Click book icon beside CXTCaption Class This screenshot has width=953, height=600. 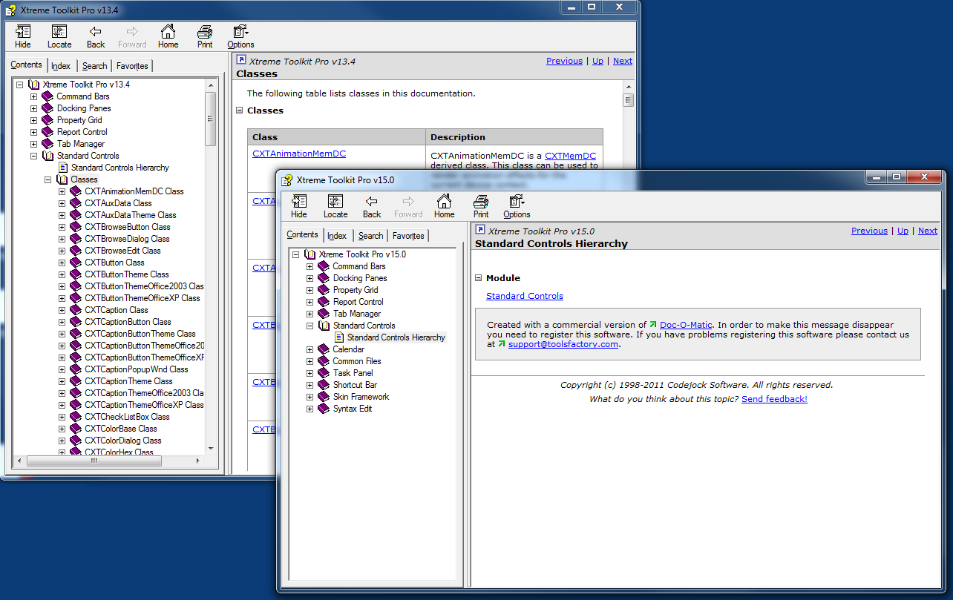tap(76, 310)
